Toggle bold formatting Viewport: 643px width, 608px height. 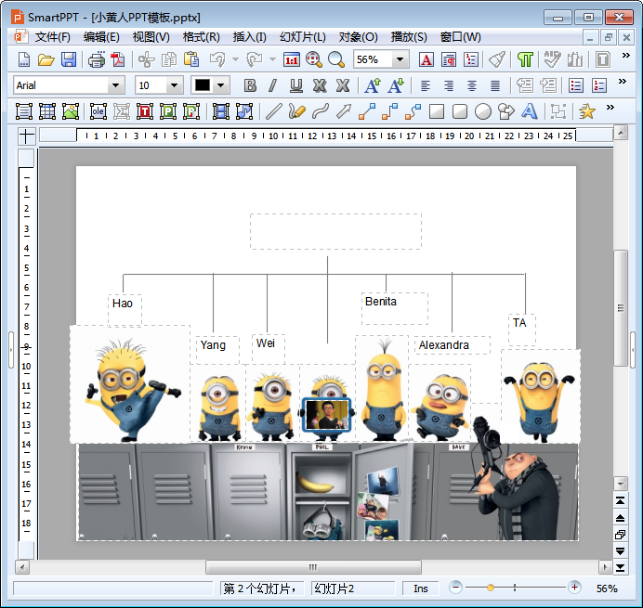250,85
